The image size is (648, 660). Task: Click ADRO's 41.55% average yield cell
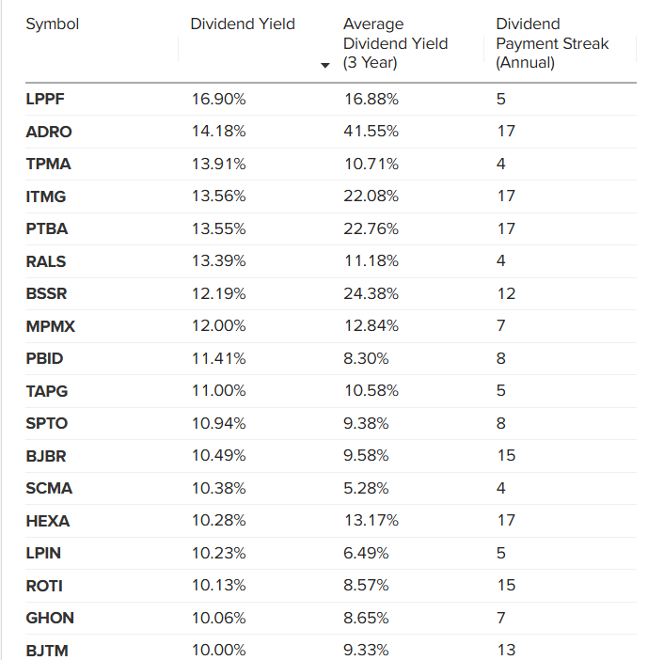[x=371, y=132]
